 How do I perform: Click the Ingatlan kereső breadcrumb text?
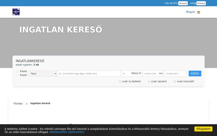tap(40, 103)
